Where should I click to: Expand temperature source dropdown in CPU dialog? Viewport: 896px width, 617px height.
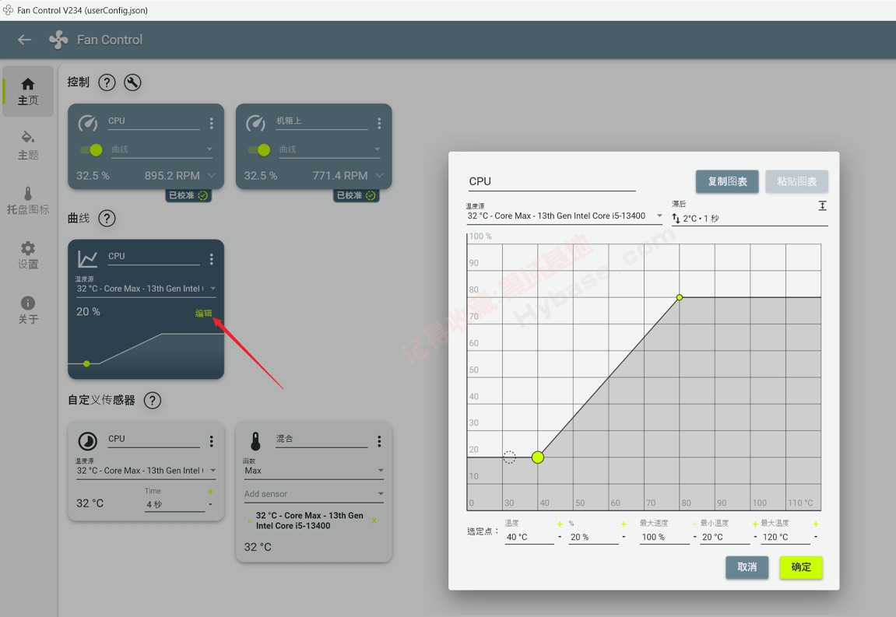[x=659, y=216]
